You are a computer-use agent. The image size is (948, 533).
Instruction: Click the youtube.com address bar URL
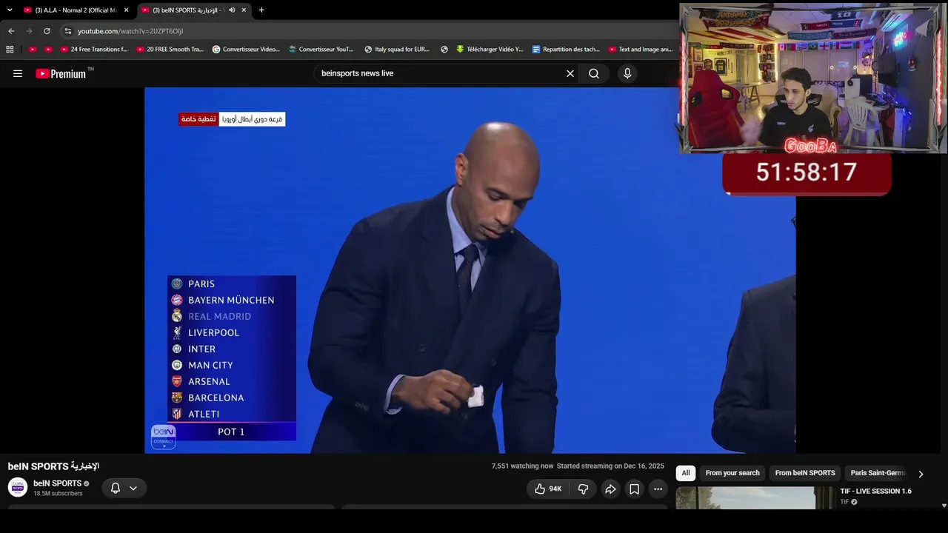tap(130, 31)
